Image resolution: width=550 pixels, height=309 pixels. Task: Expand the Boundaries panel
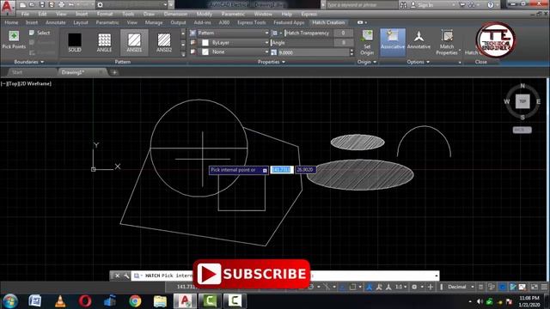tap(28, 62)
